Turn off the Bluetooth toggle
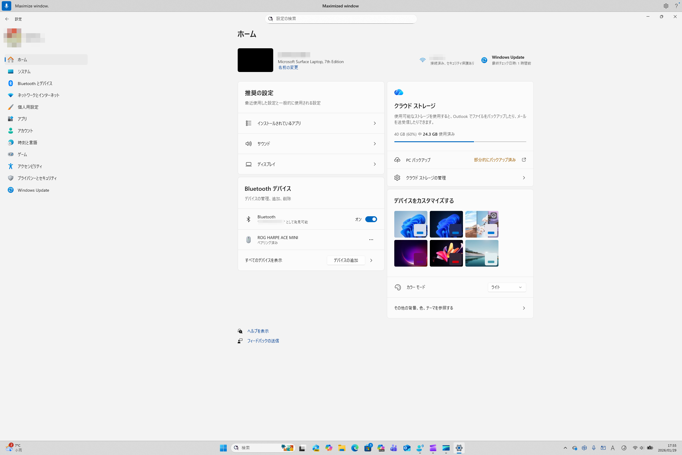 [371, 219]
